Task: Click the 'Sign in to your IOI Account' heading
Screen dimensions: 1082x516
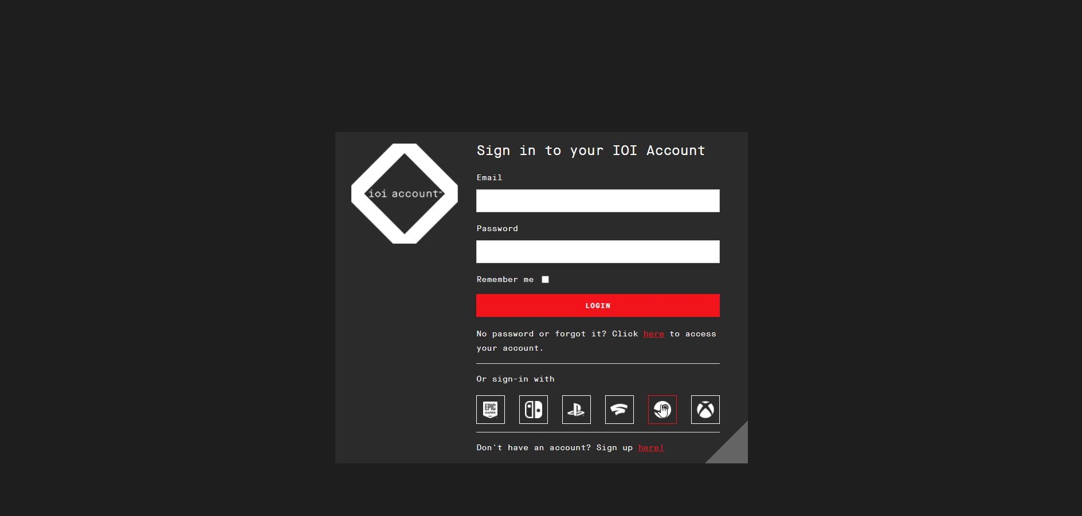Action: (591, 150)
